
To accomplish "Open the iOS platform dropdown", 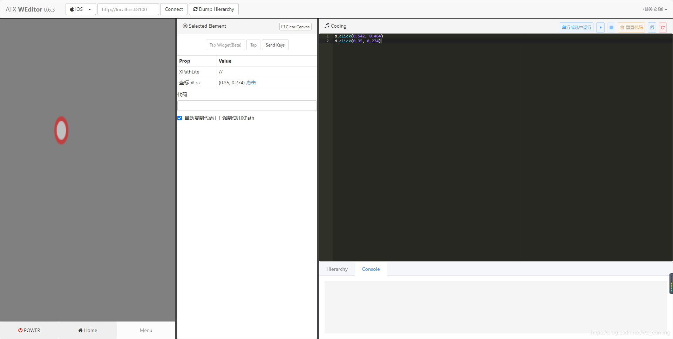I will coord(81,9).
